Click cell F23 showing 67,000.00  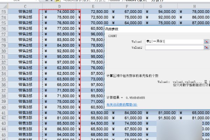[x=127, y=12]
